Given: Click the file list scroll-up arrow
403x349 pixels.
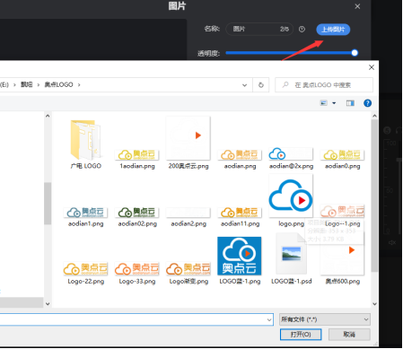Looking at the screenshot, I should point(374,116).
